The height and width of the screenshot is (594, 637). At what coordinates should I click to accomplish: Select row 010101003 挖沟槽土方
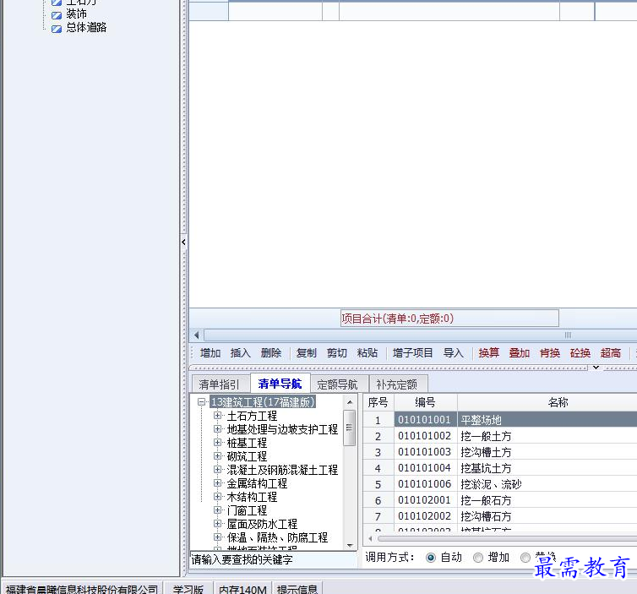499,452
